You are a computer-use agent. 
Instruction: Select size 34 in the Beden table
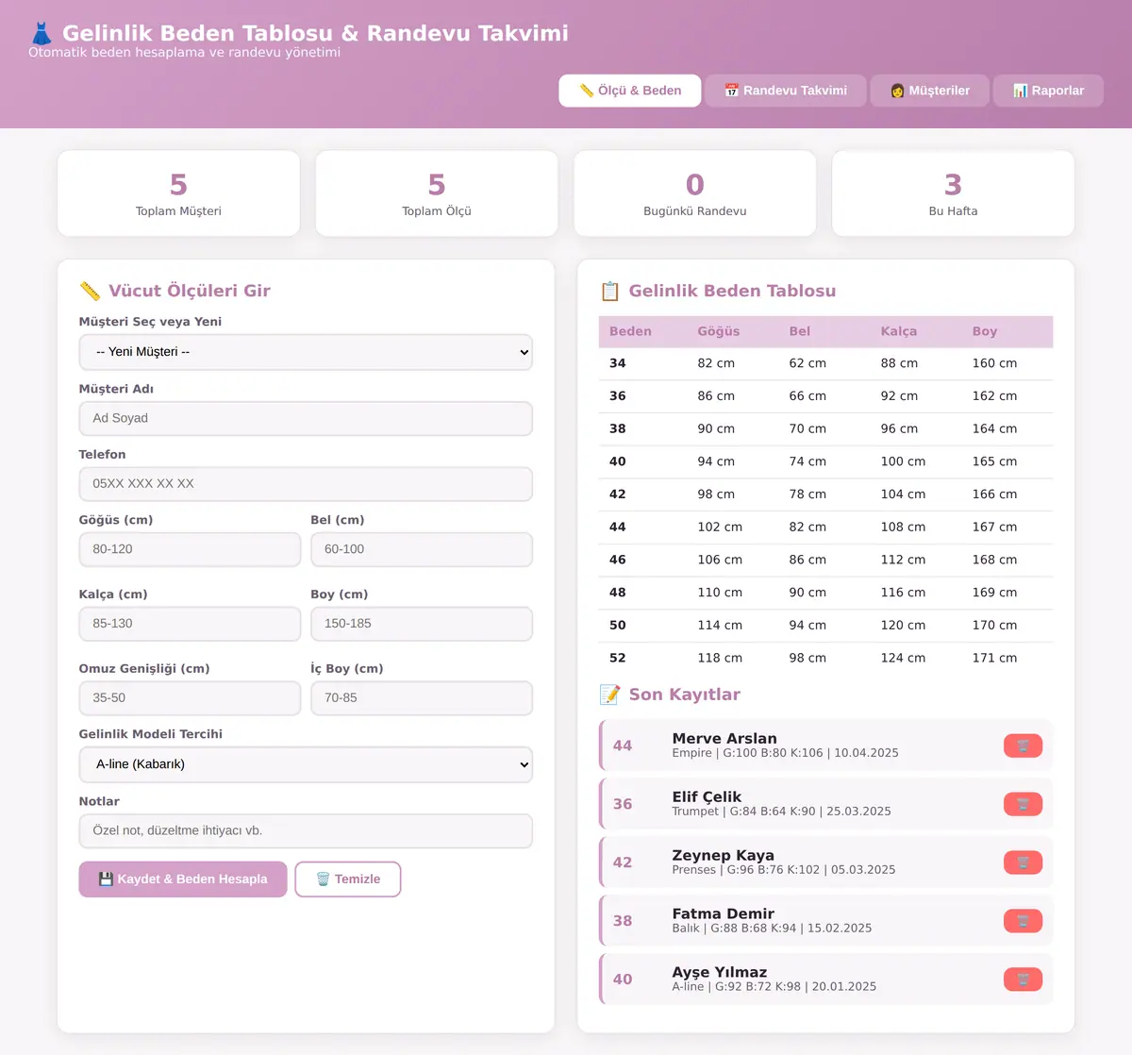(x=618, y=363)
